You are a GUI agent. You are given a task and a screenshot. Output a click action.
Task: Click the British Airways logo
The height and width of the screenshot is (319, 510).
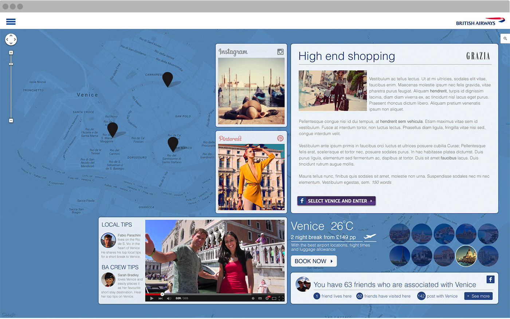pyautogui.click(x=480, y=21)
